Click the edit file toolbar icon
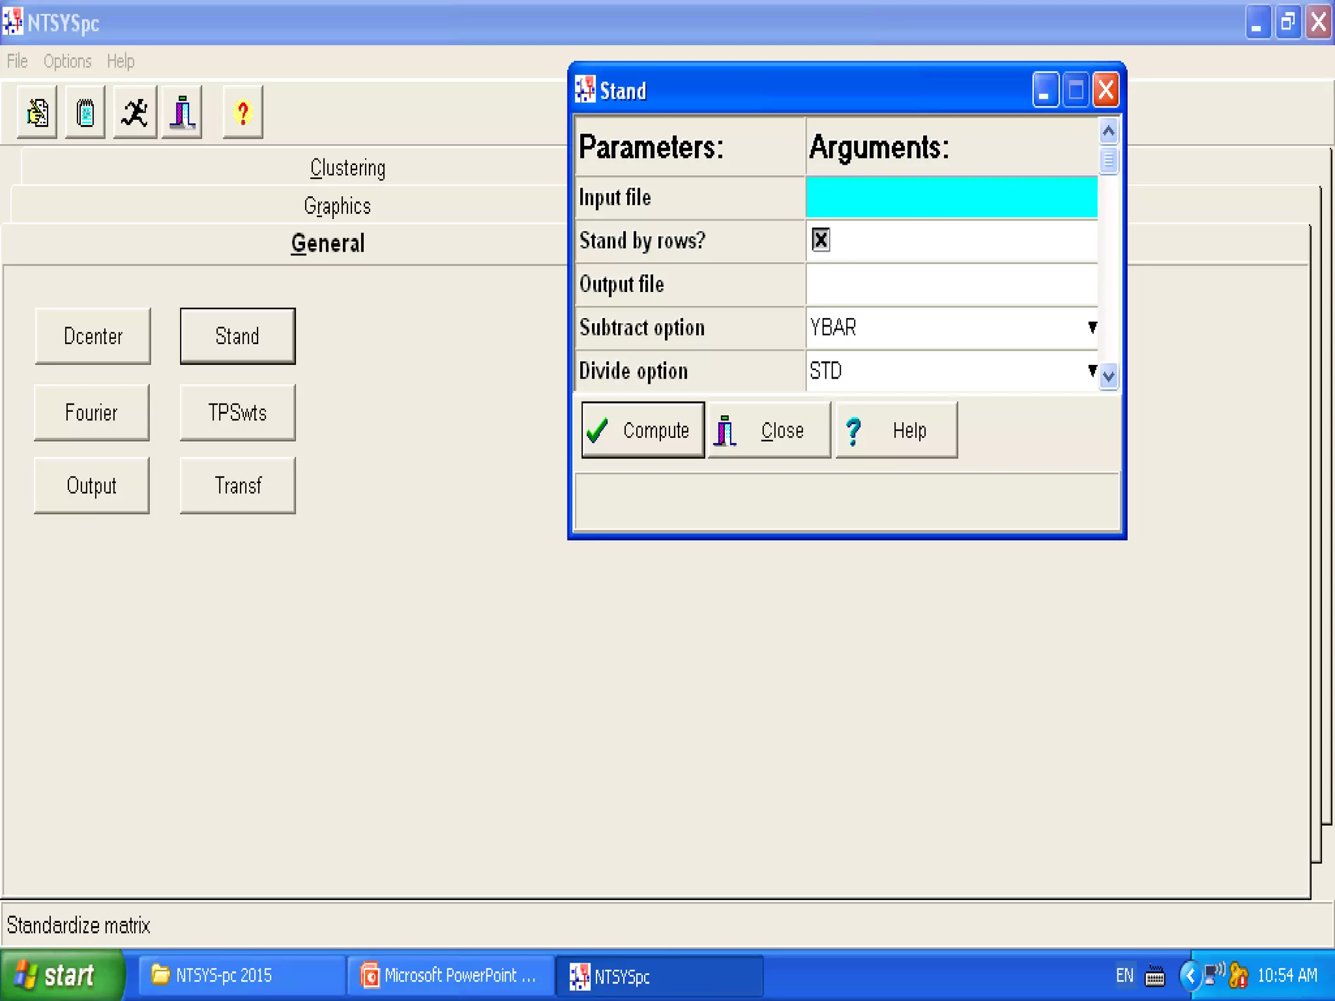 (37, 112)
